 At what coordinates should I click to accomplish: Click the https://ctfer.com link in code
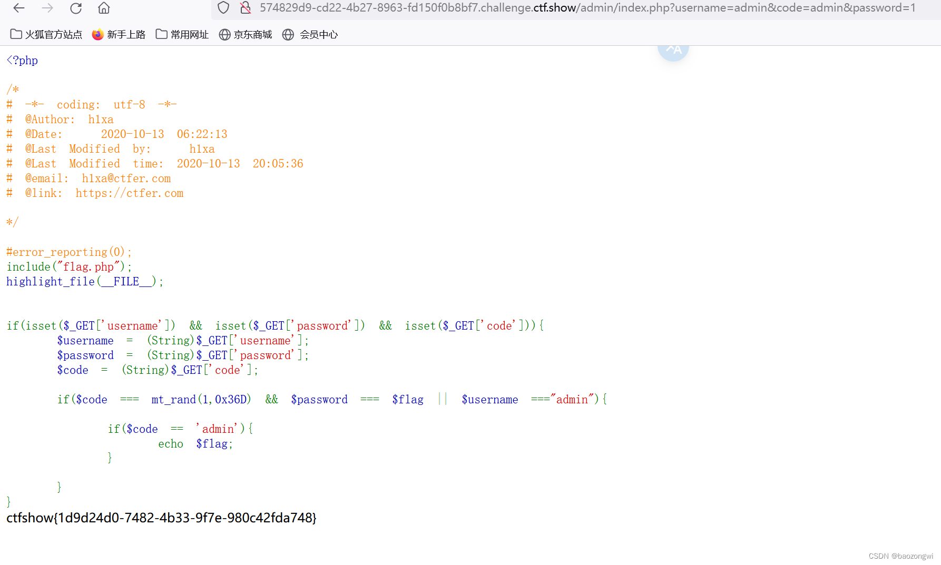pyautogui.click(x=130, y=193)
